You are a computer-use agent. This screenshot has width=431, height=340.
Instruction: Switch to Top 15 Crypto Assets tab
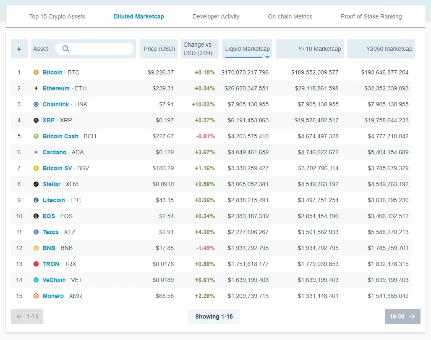[57, 16]
